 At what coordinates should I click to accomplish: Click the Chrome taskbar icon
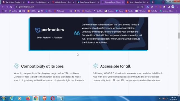36,98
